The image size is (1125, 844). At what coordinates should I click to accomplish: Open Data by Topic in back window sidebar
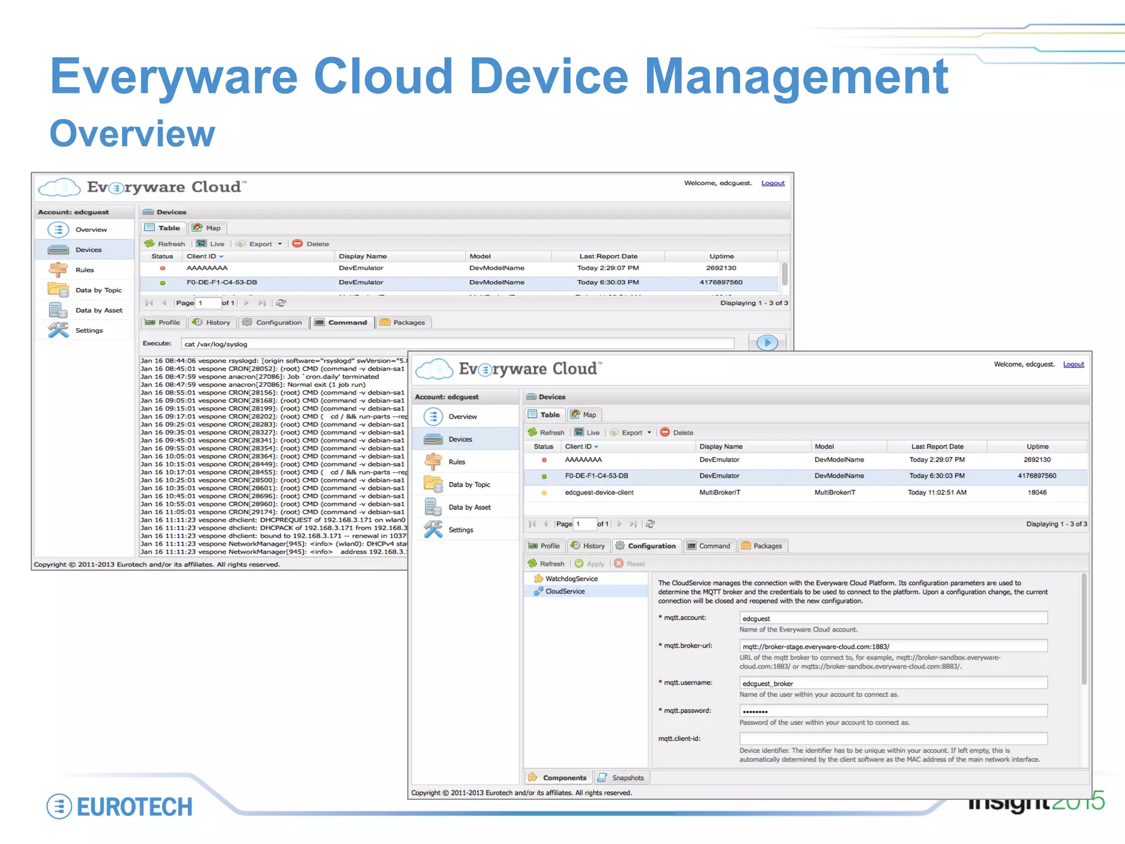click(85, 290)
